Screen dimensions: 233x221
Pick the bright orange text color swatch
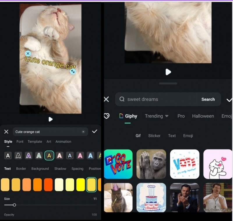38,185
